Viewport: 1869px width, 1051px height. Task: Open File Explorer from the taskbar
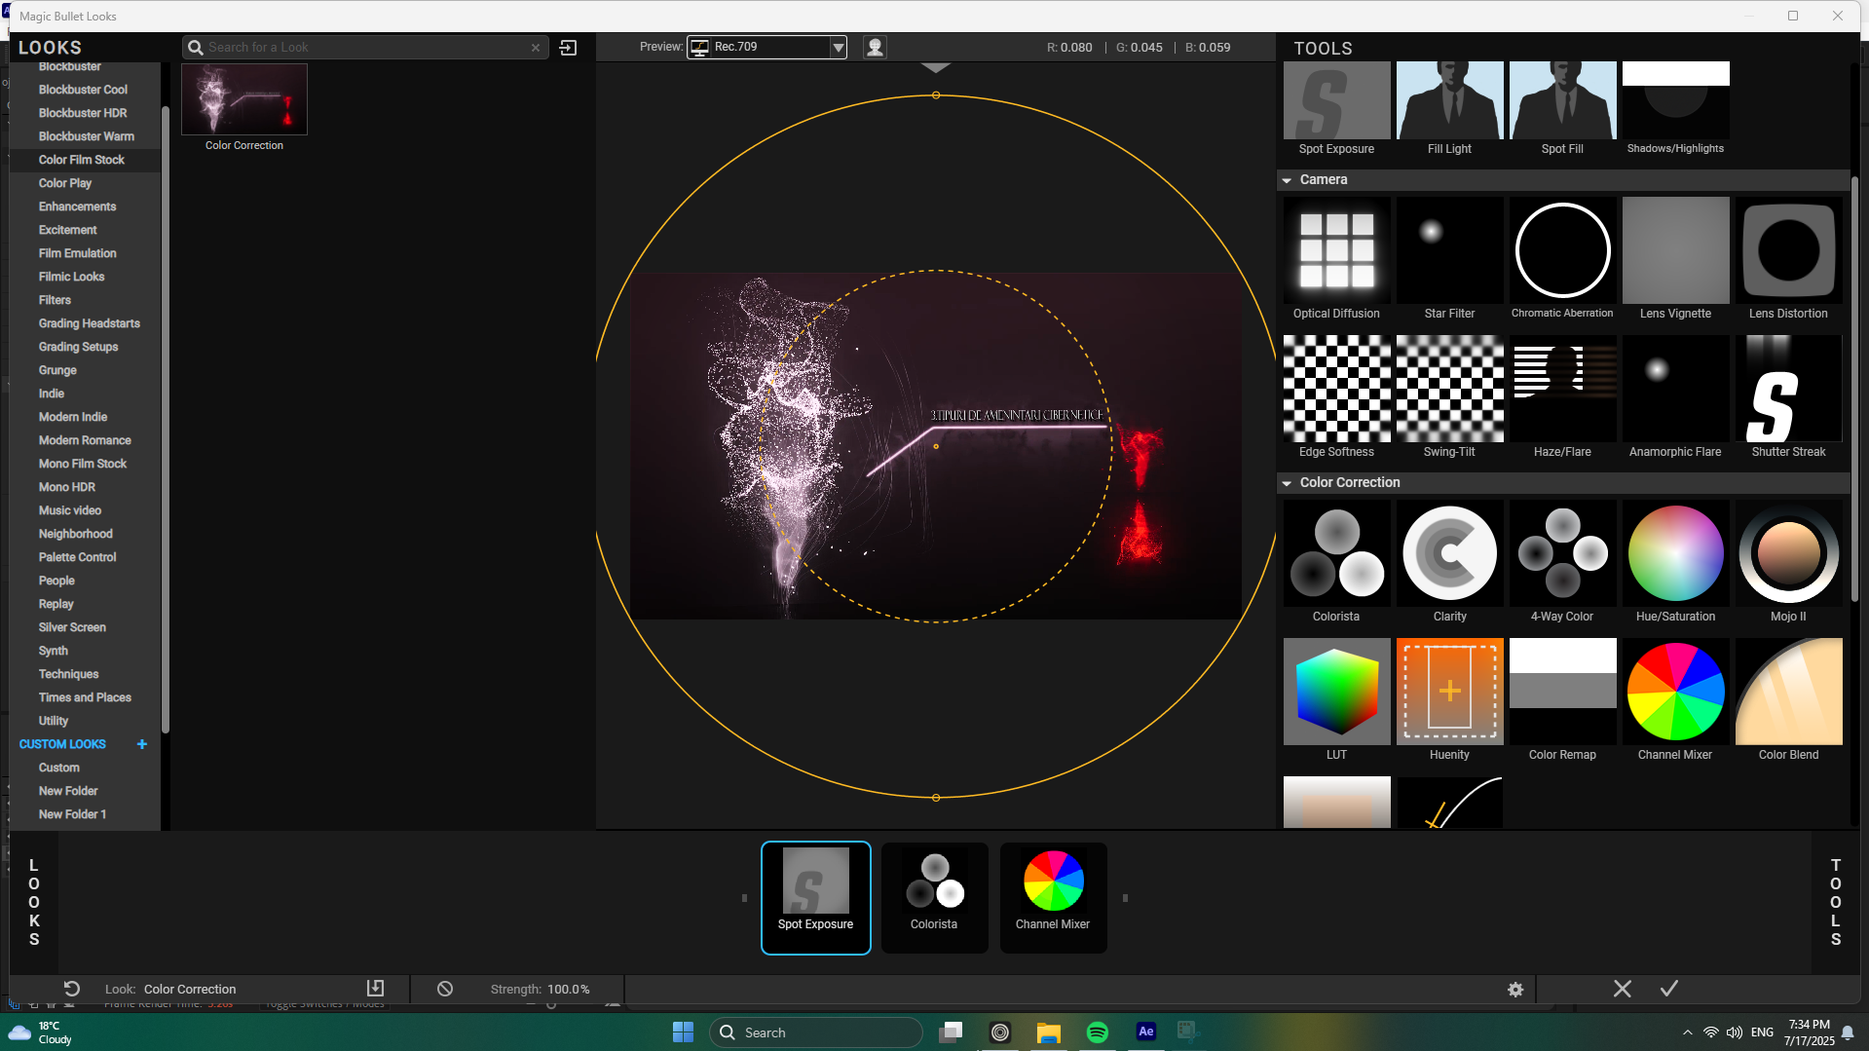(x=1048, y=1032)
